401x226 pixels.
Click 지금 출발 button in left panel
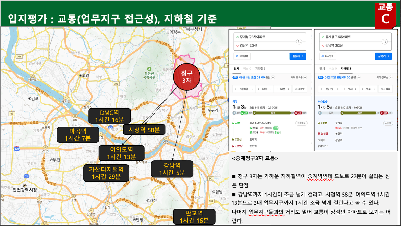coord(300,89)
